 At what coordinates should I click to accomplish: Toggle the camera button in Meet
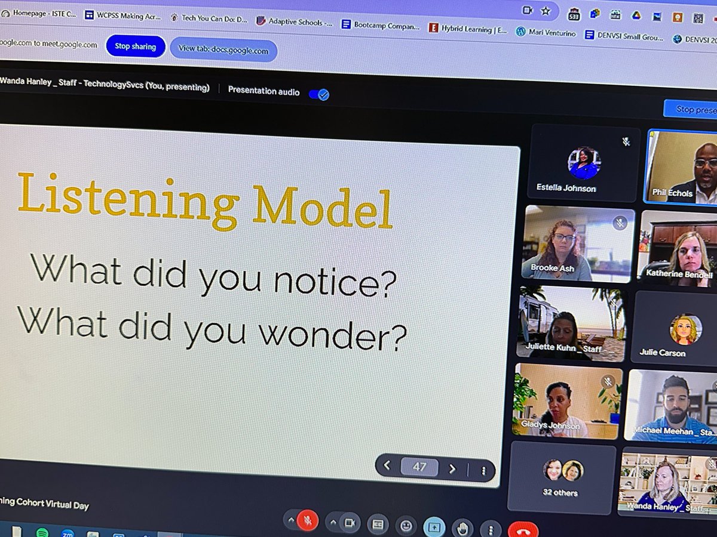(x=349, y=523)
